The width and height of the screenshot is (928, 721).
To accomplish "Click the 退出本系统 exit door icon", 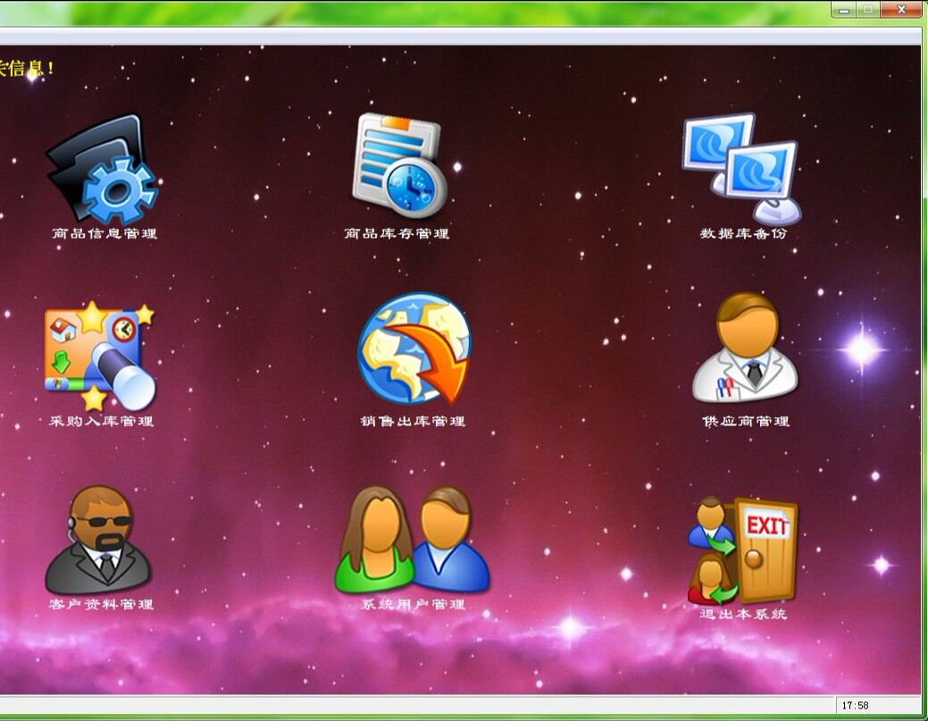I will [743, 550].
